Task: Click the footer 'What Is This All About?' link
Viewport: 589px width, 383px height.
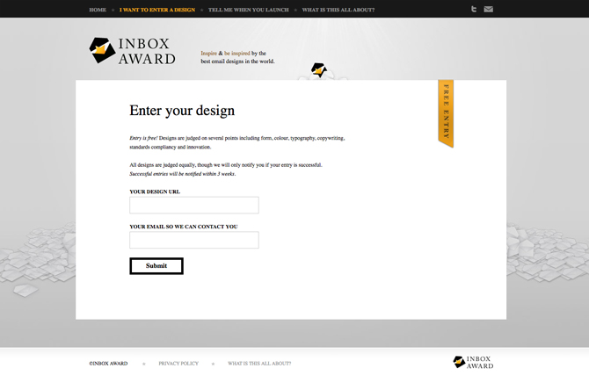Action: pyautogui.click(x=259, y=363)
